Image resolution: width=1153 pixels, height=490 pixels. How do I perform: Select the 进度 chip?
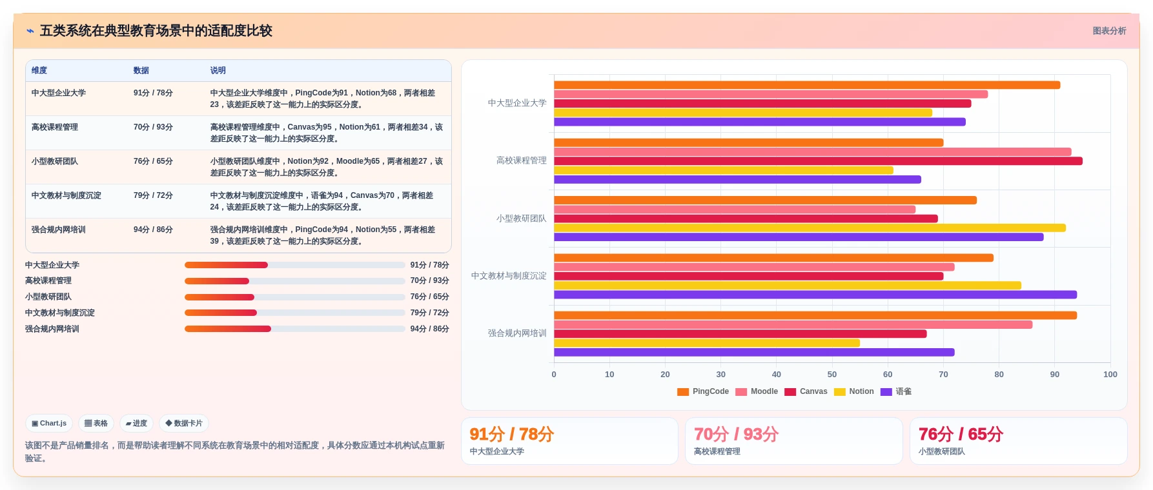tap(136, 424)
